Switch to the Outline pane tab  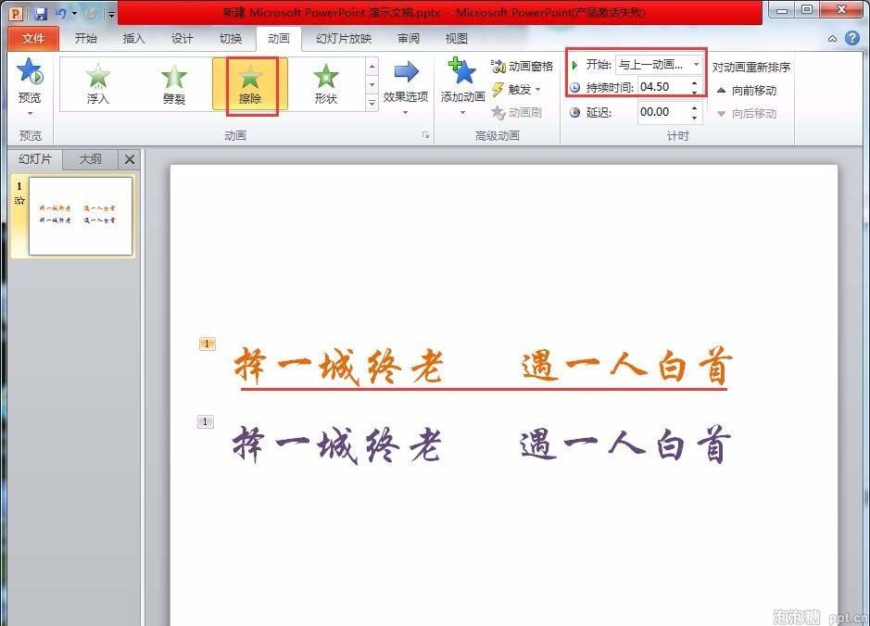[x=91, y=159]
